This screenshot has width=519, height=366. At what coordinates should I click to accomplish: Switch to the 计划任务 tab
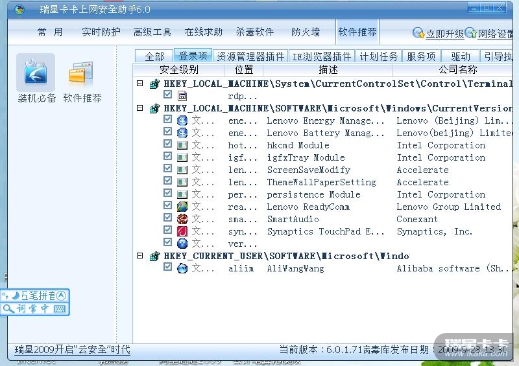pyautogui.click(x=379, y=56)
